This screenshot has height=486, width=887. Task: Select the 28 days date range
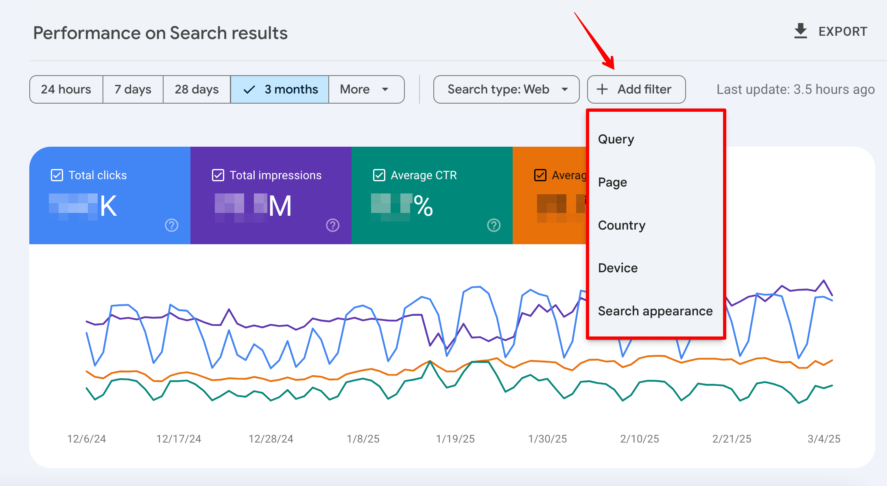(x=197, y=89)
